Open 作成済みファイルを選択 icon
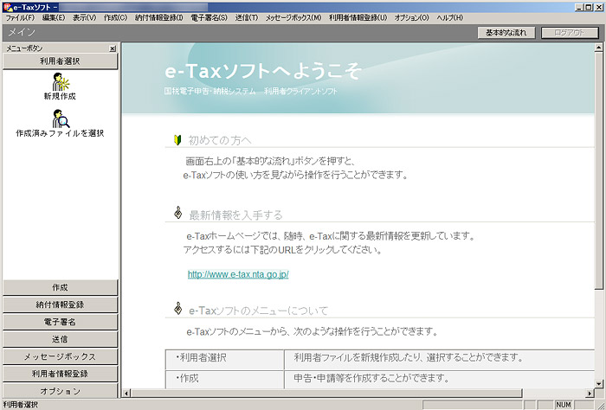606x410 pixels. (61, 119)
